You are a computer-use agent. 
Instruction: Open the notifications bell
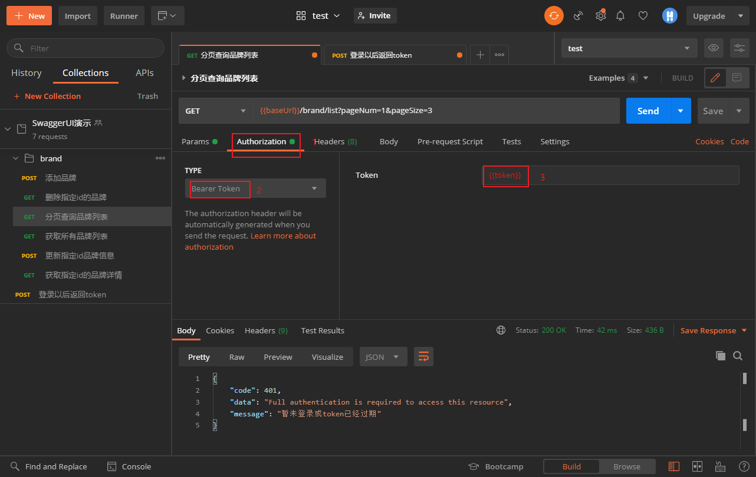(x=620, y=16)
